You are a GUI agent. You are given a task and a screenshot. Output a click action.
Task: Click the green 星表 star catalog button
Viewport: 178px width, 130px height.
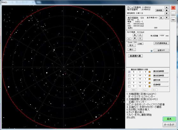[169, 119]
